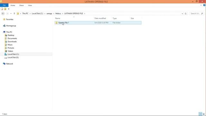Open Documents in the navigation pane
The width and height of the screenshot is (206, 116).
coord(12,38)
